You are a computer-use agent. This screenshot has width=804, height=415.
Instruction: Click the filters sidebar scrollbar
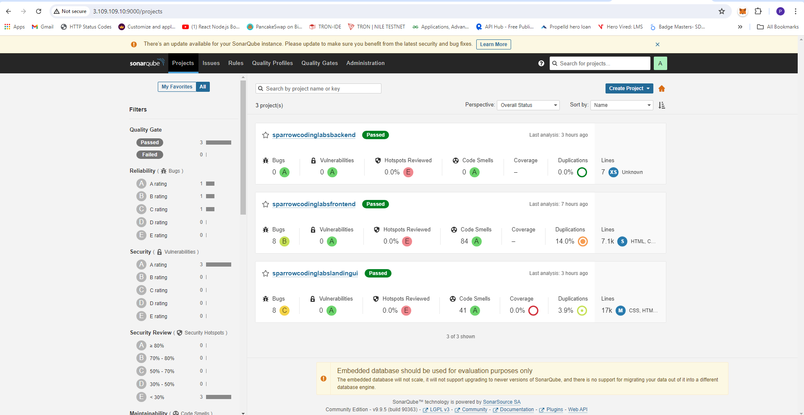pos(243,148)
